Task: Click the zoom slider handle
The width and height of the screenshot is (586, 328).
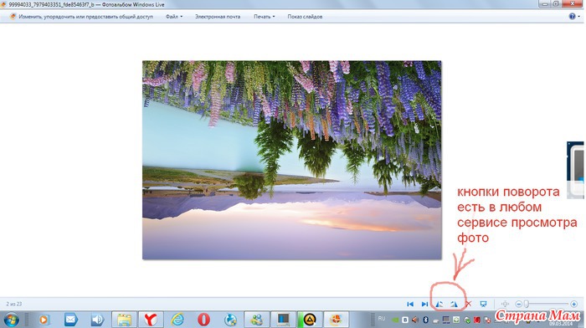Action: [x=527, y=304]
